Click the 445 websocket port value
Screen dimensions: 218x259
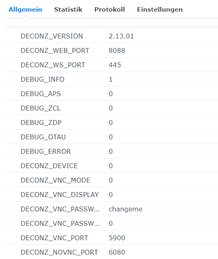click(x=115, y=65)
